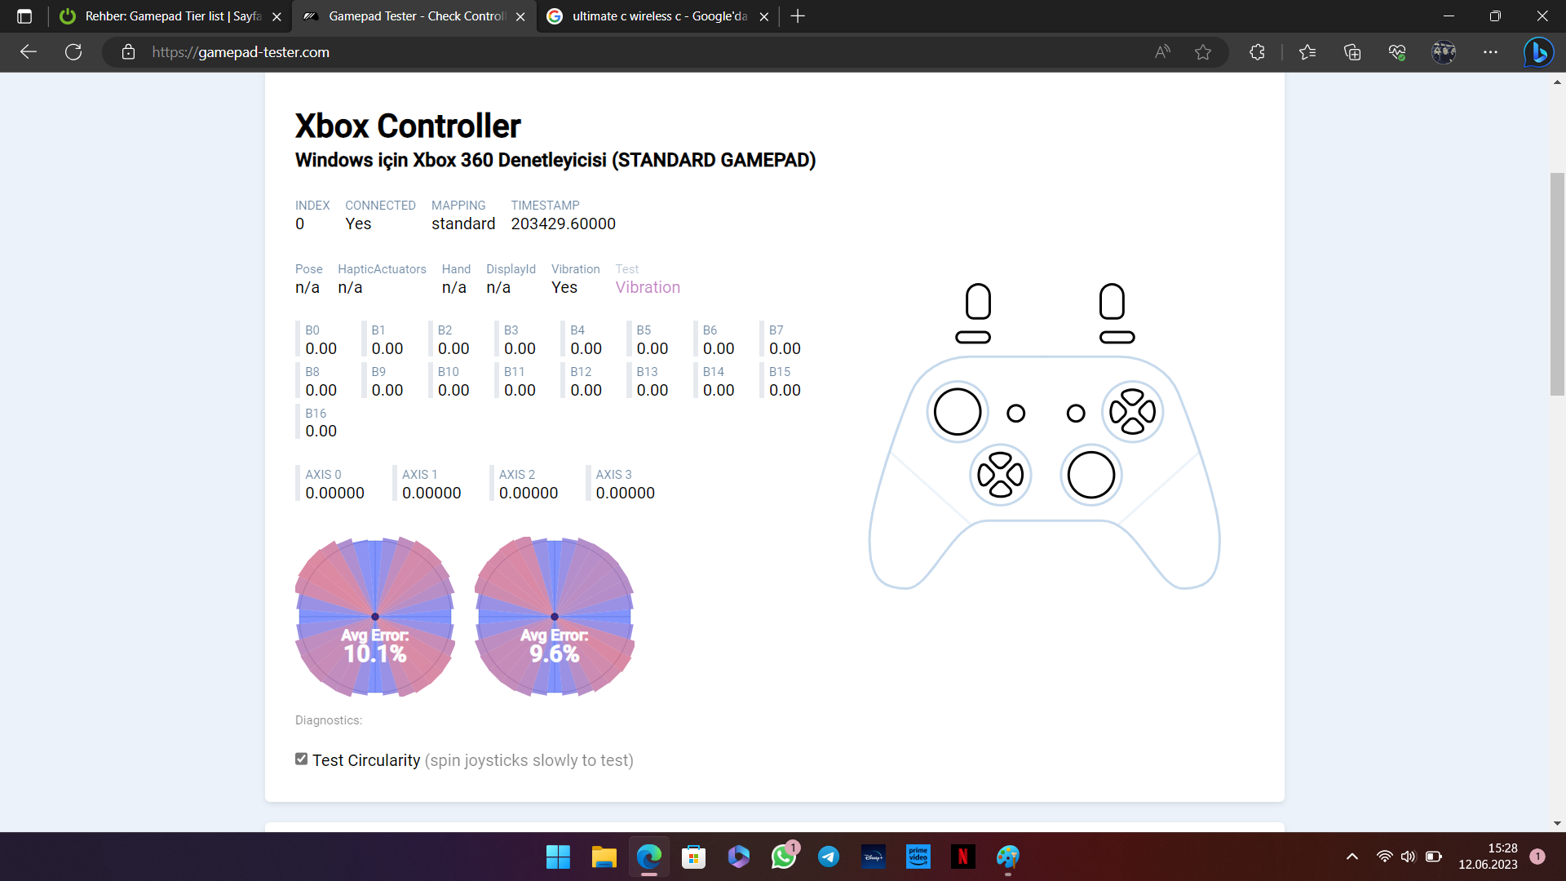Open the Collections icon in toolbar
Screen dimensions: 1566x881
coord(1352,52)
